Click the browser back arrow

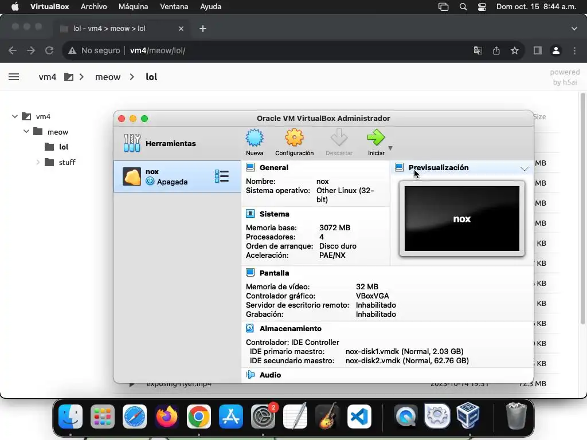coord(13,50)
